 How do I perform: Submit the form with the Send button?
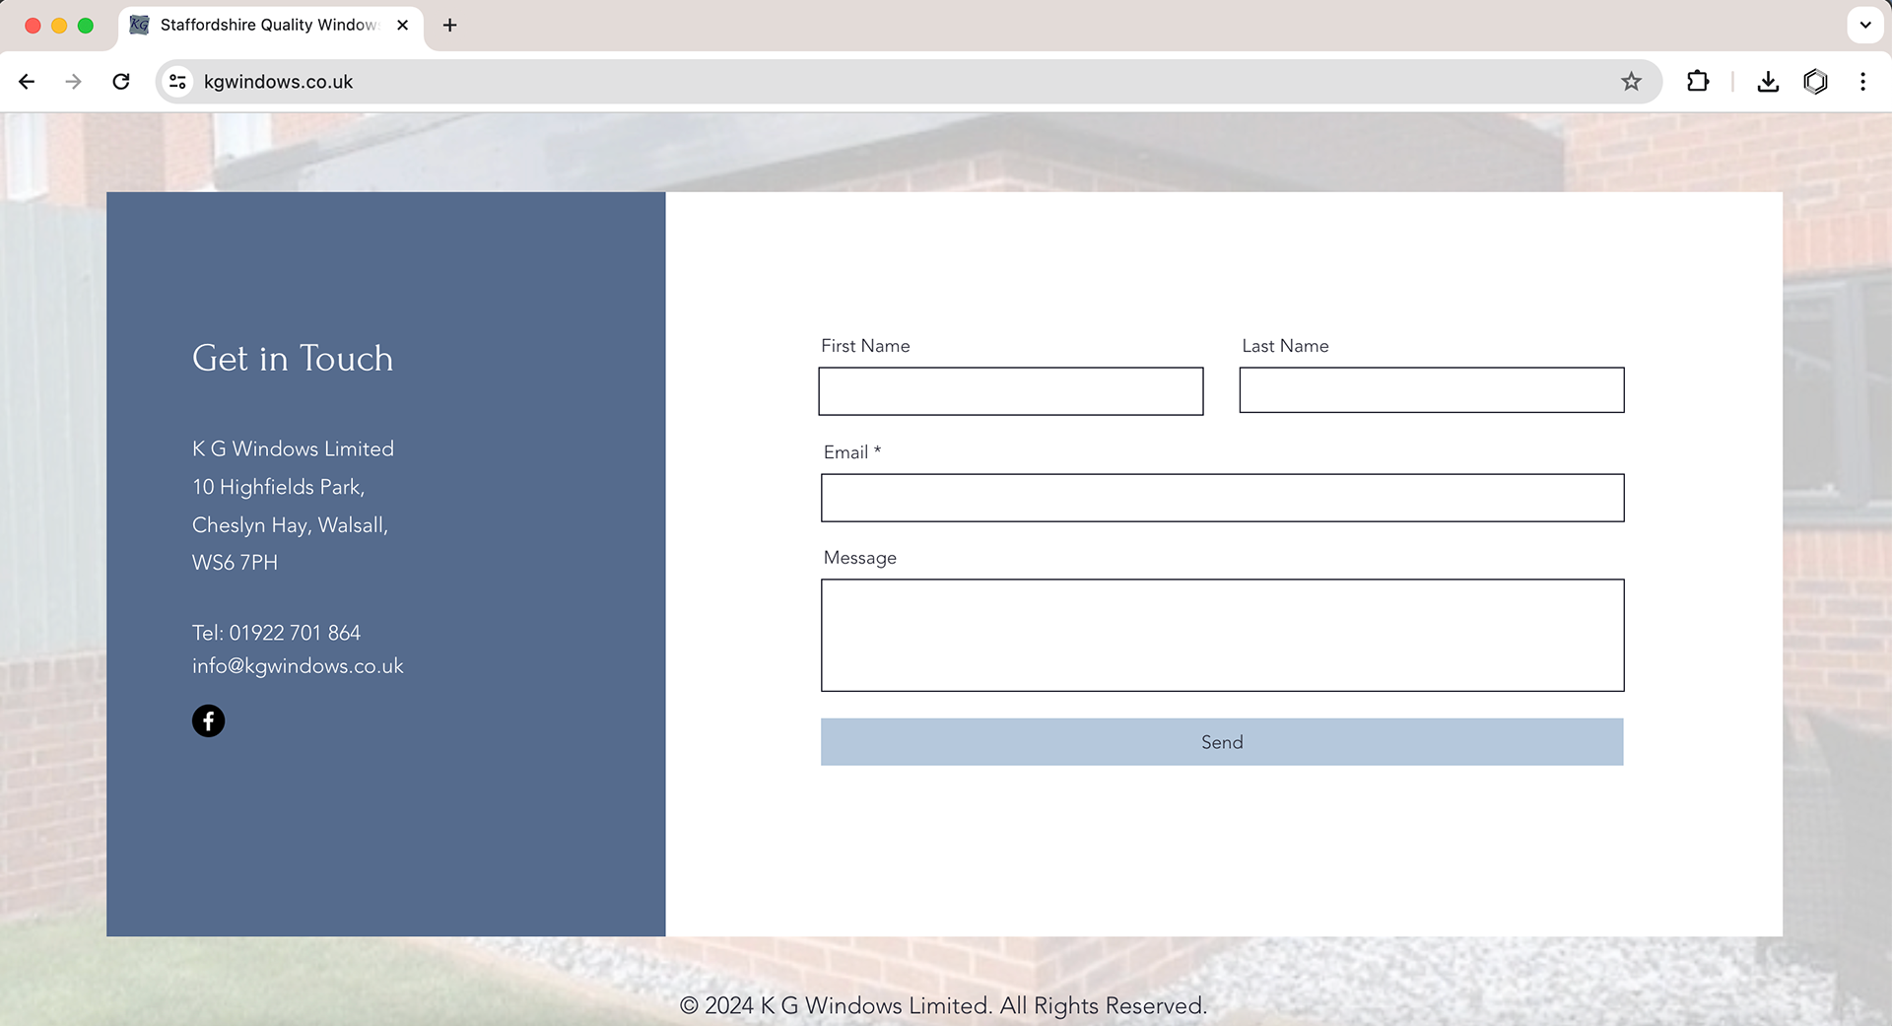[x=1222, y=742]
